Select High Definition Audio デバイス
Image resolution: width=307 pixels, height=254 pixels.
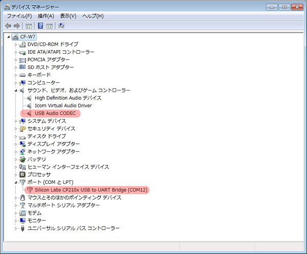point(68,98)
